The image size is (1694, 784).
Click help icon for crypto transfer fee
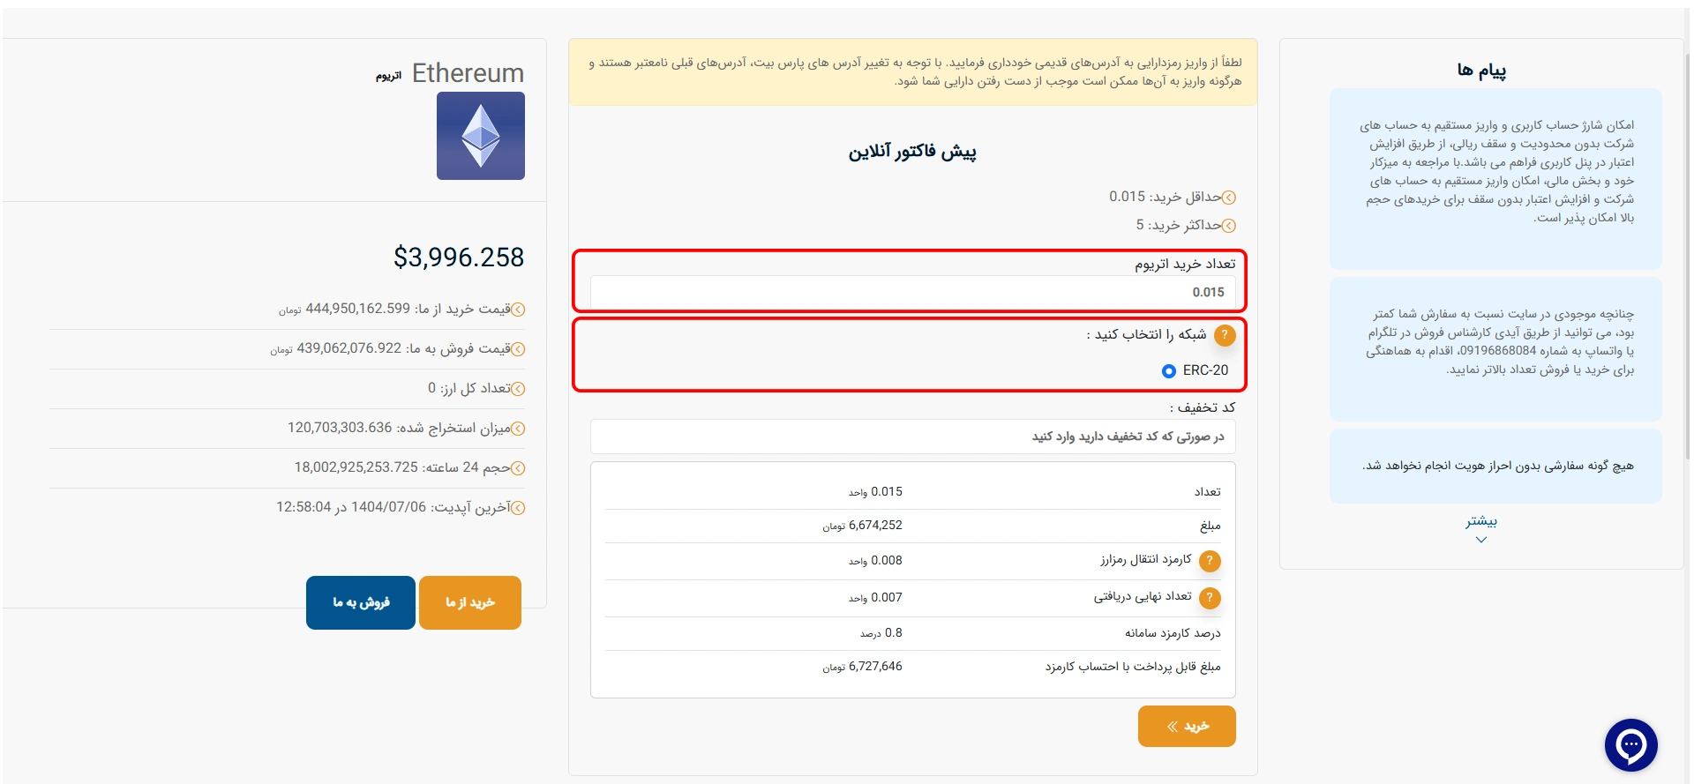(1211, 561)
